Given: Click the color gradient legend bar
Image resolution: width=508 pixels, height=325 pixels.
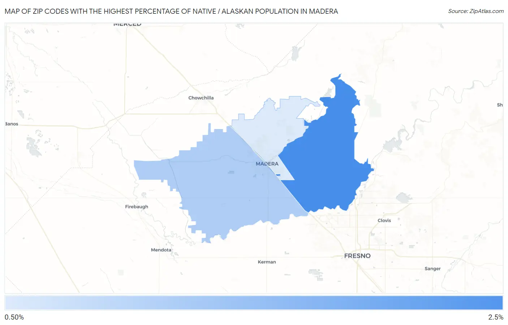Looking at the screenshot, I should pos(254,303).
